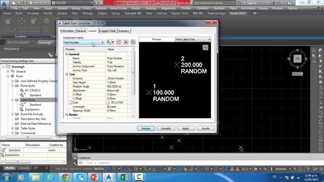
Task: Toggle grid display in the status bar
Action: click(x=108, y=169)
